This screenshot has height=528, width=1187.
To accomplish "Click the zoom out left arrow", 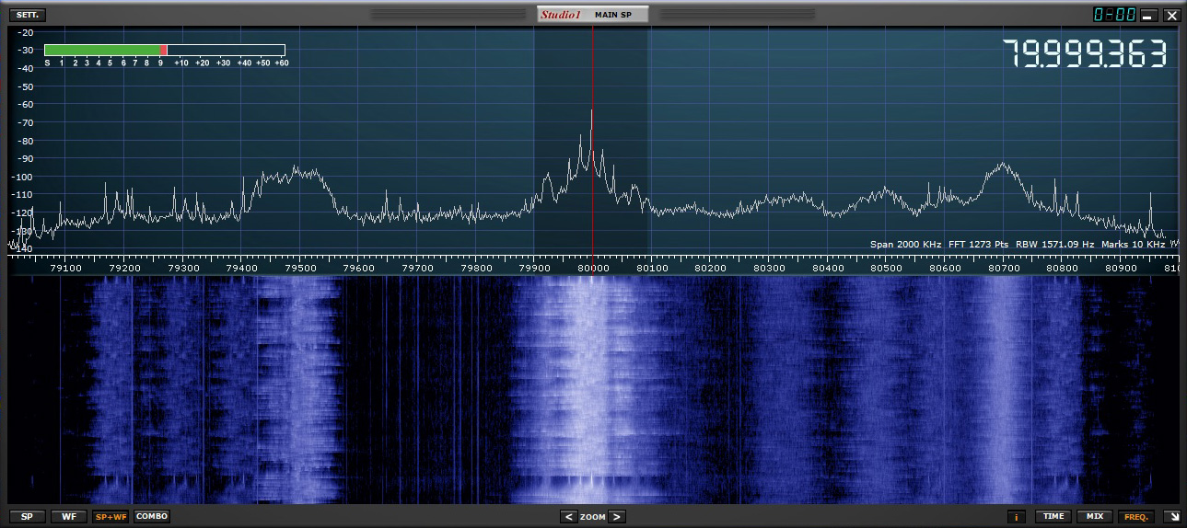I will pos(569,517).
